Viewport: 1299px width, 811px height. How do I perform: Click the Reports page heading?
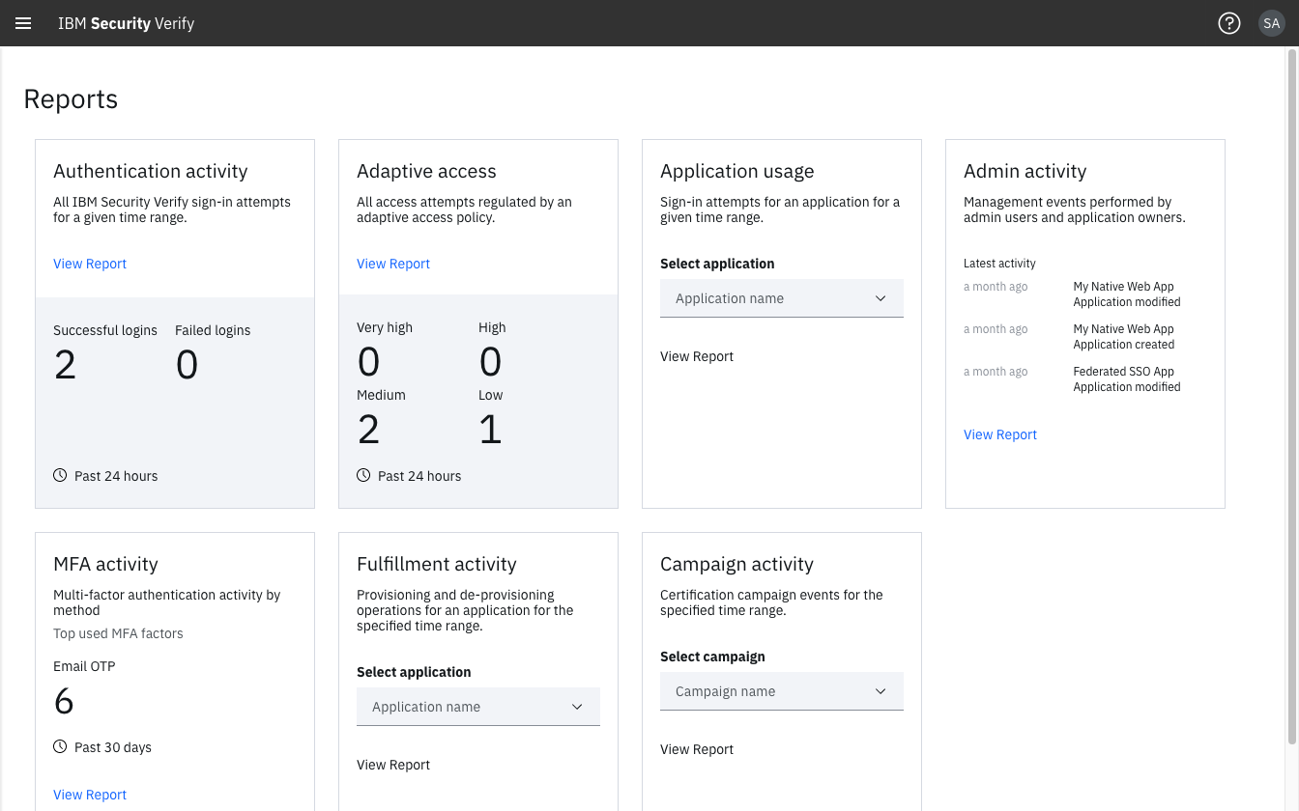(71, 98)
